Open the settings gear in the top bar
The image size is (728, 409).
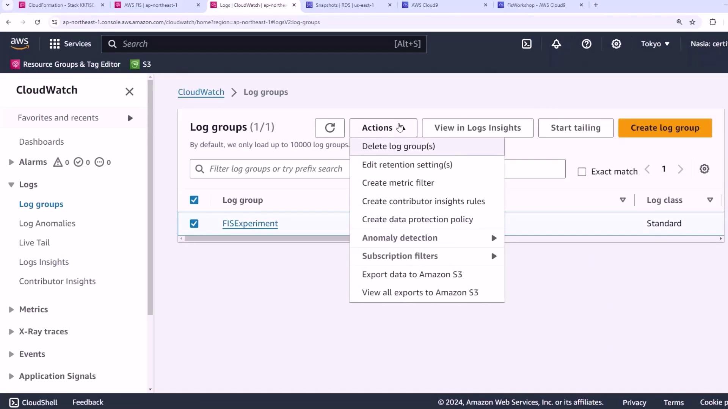[616, 44]
